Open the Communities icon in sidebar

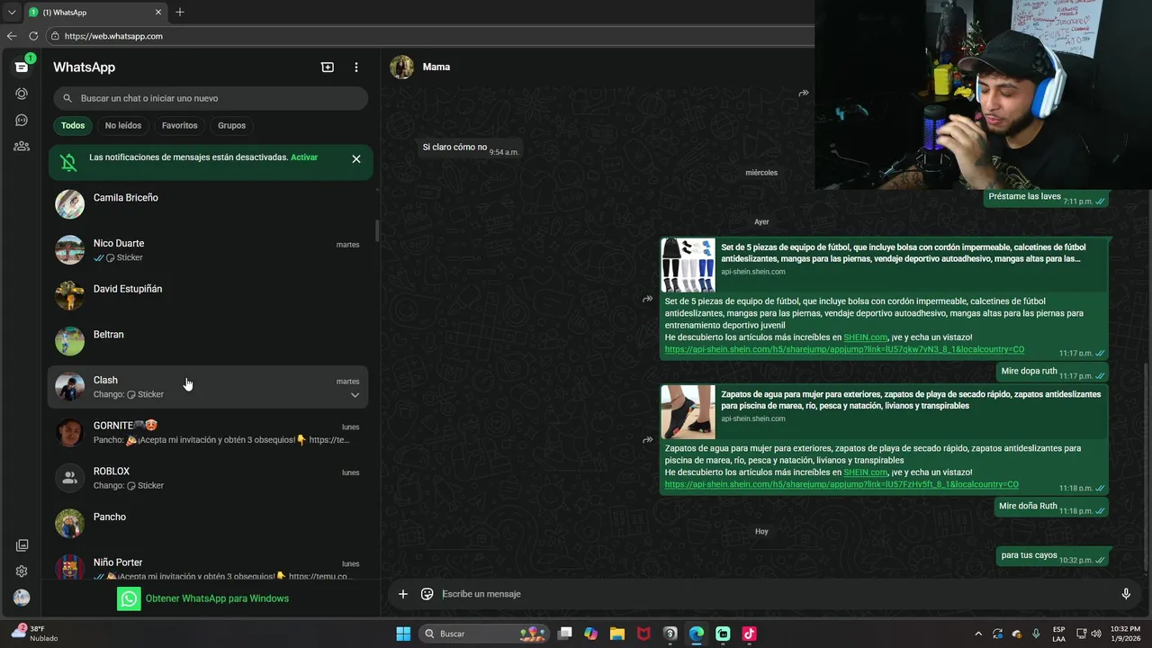(22, 146)
